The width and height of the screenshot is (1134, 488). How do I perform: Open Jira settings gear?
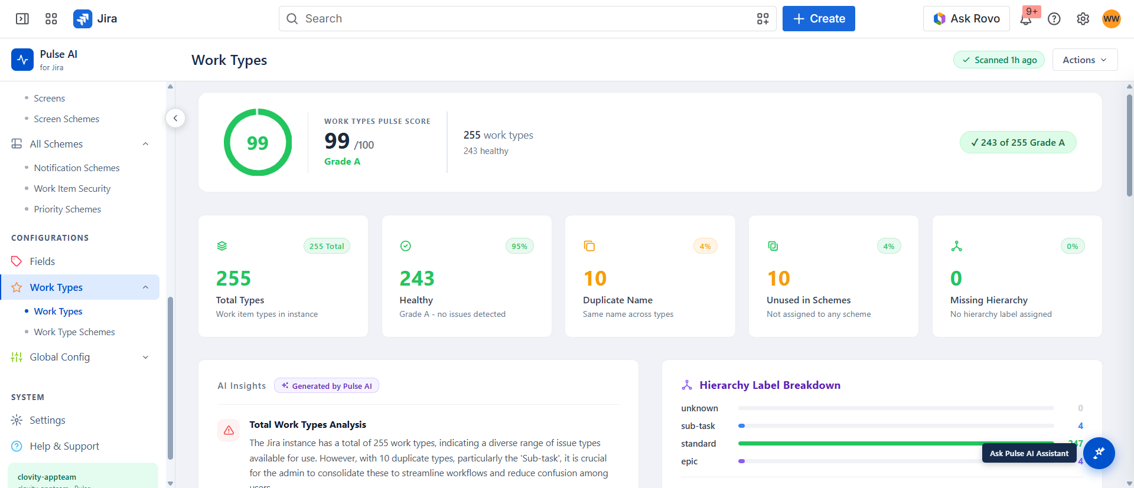(1083, 19)
